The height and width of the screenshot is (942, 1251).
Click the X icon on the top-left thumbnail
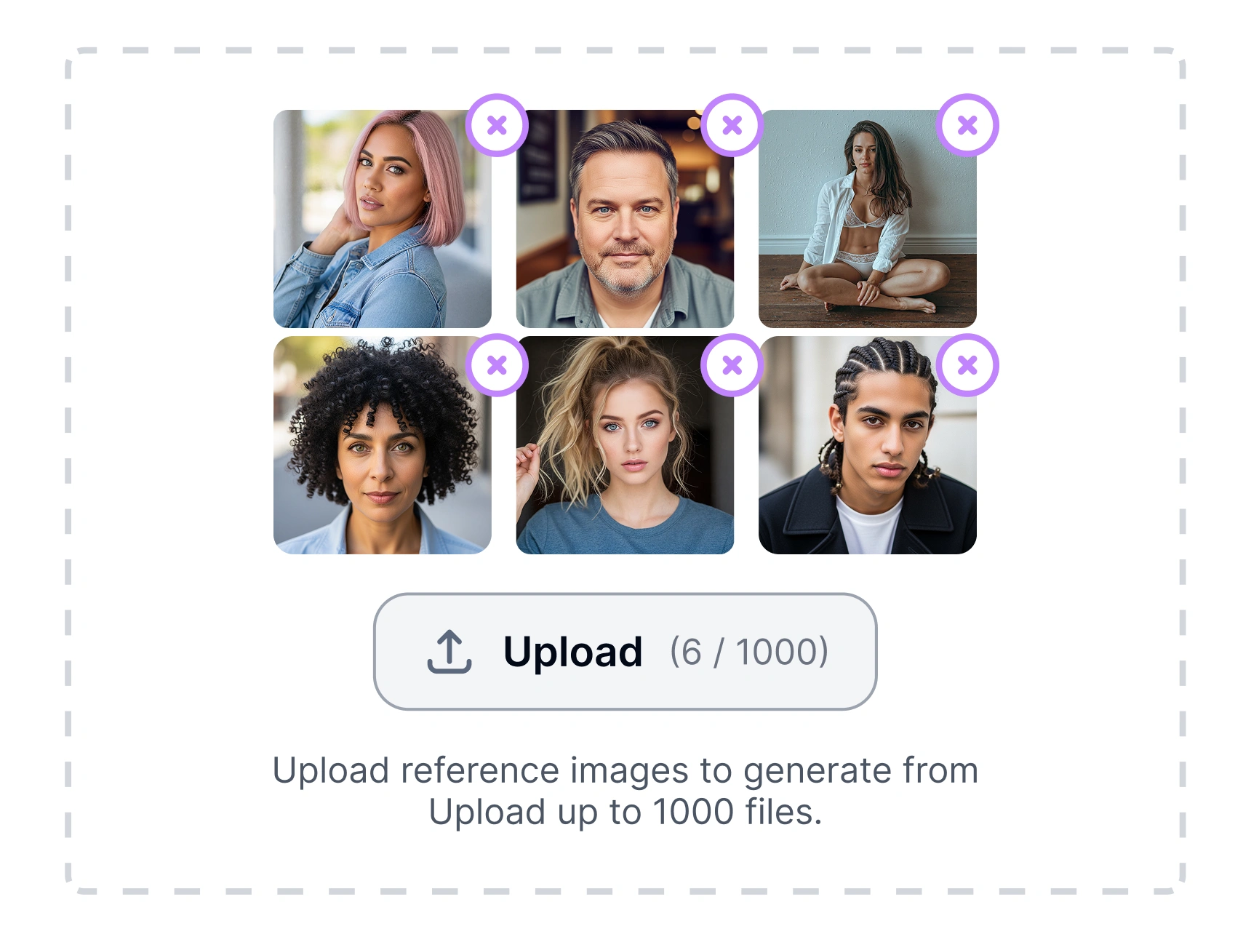[x=497, y=125]
